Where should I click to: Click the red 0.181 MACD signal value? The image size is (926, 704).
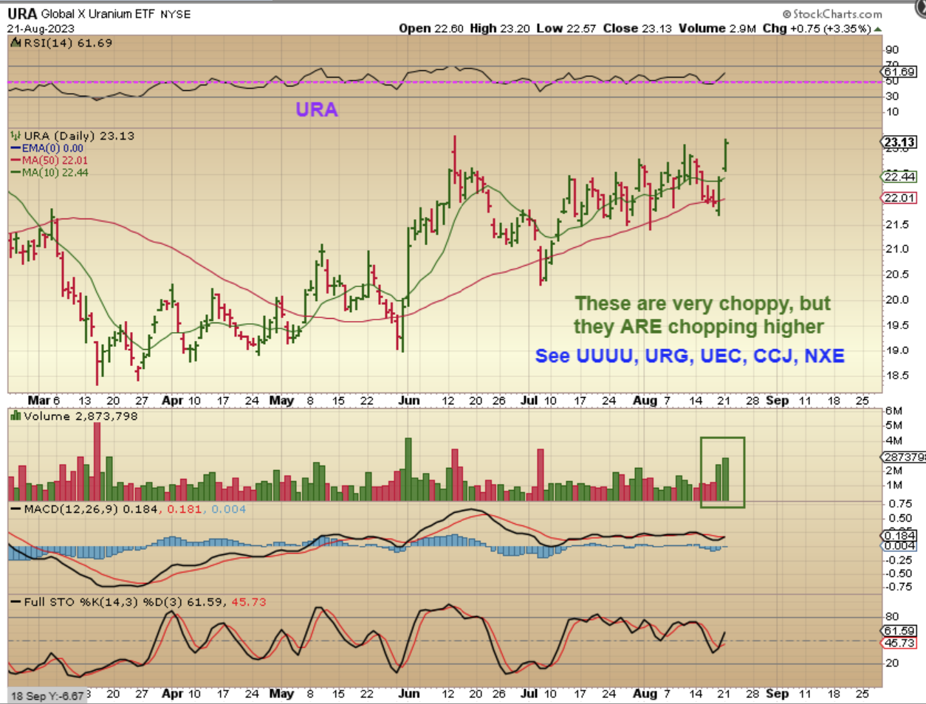185,509
